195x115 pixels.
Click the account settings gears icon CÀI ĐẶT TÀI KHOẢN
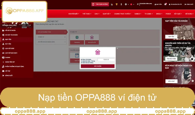[3, 35]
